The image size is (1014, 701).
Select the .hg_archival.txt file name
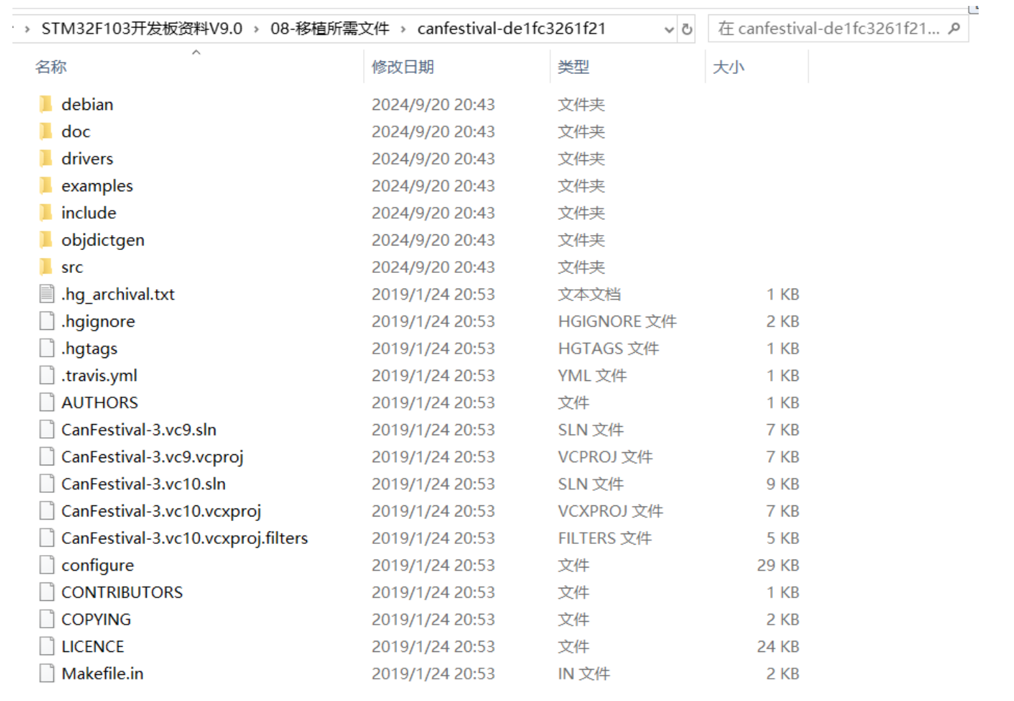(118, 295)
